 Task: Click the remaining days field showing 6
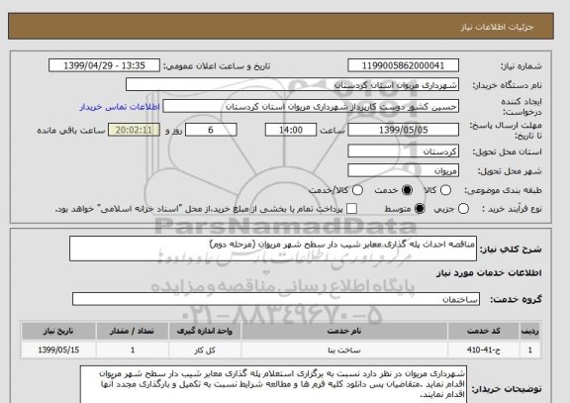(x=211, y=130)
